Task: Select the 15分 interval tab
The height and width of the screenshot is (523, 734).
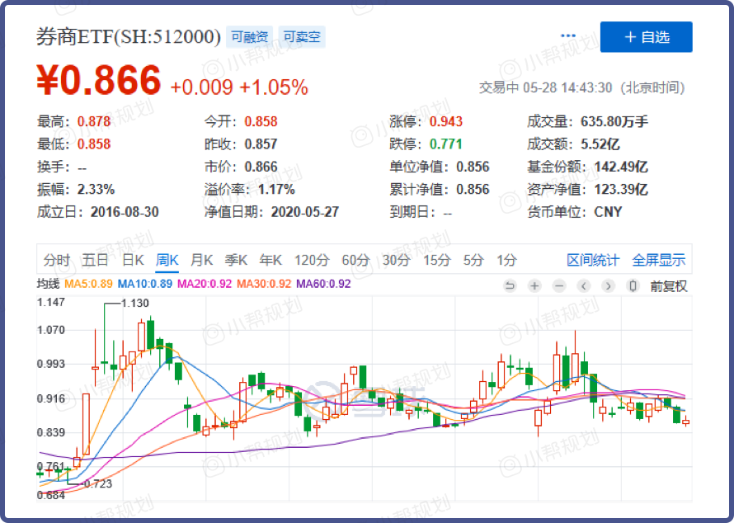Action: point(436,260)
